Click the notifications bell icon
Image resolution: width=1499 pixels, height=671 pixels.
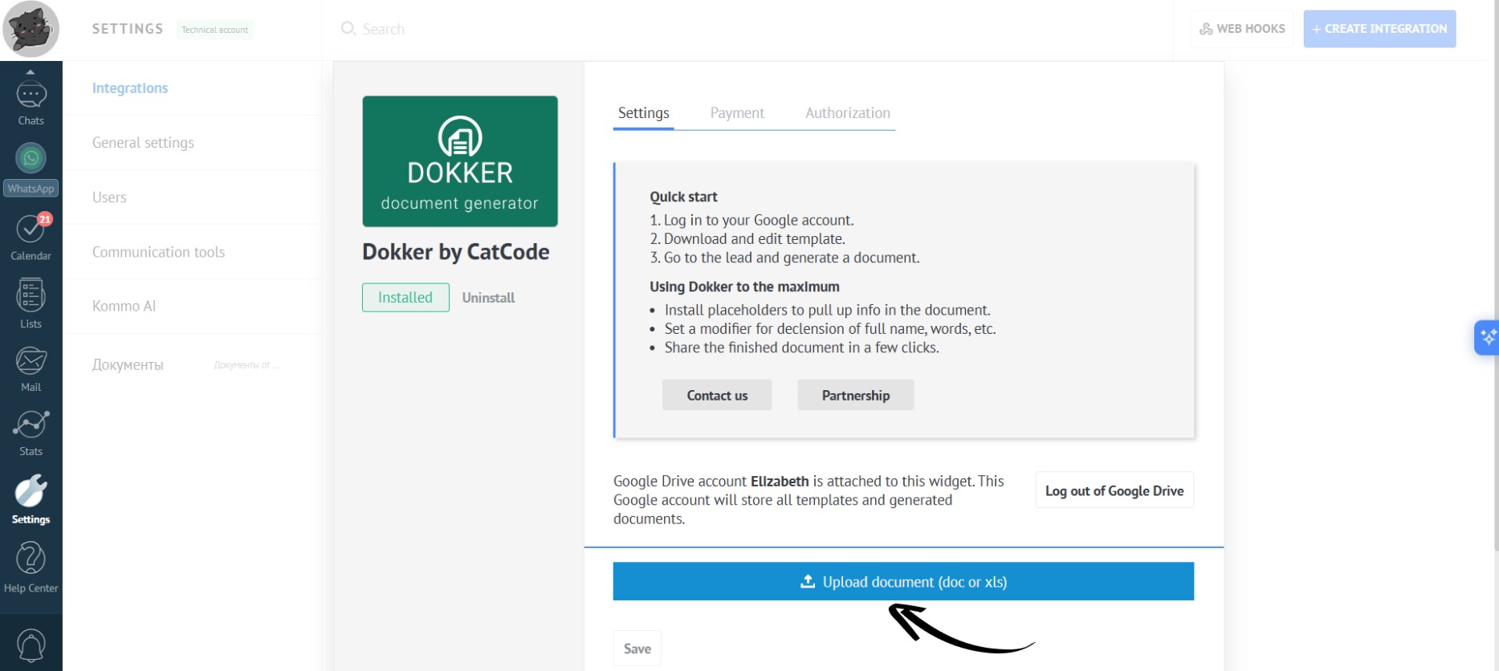coord(31,645)
